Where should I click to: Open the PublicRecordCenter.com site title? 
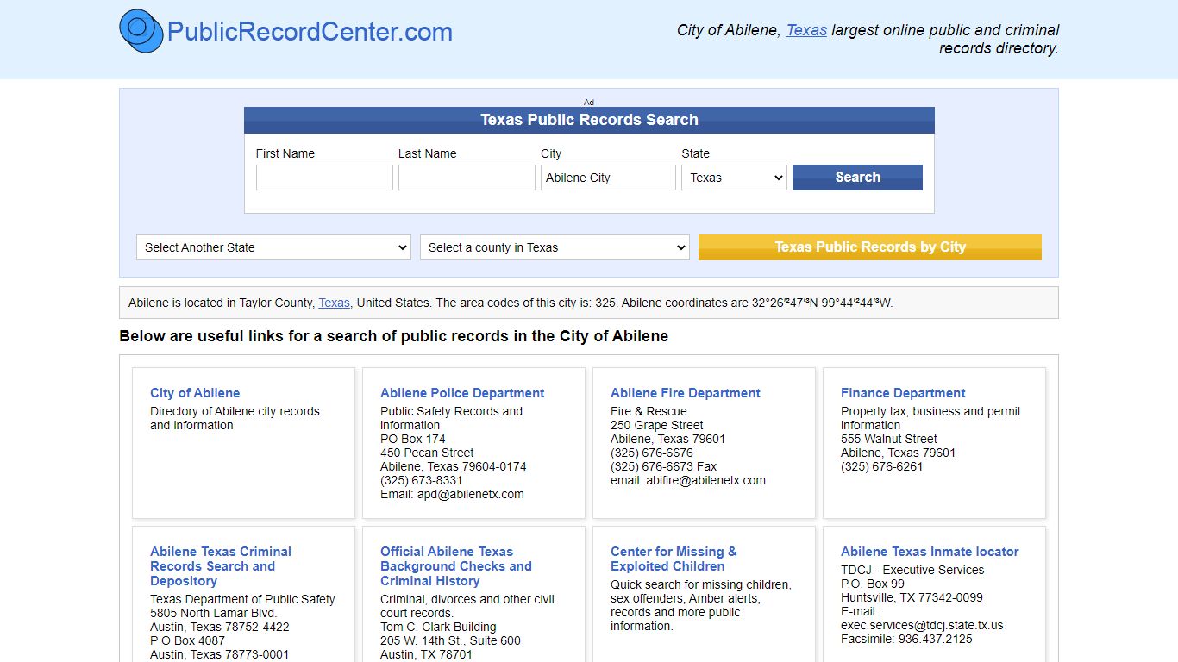pyautogui.click(x=310, y=32)
